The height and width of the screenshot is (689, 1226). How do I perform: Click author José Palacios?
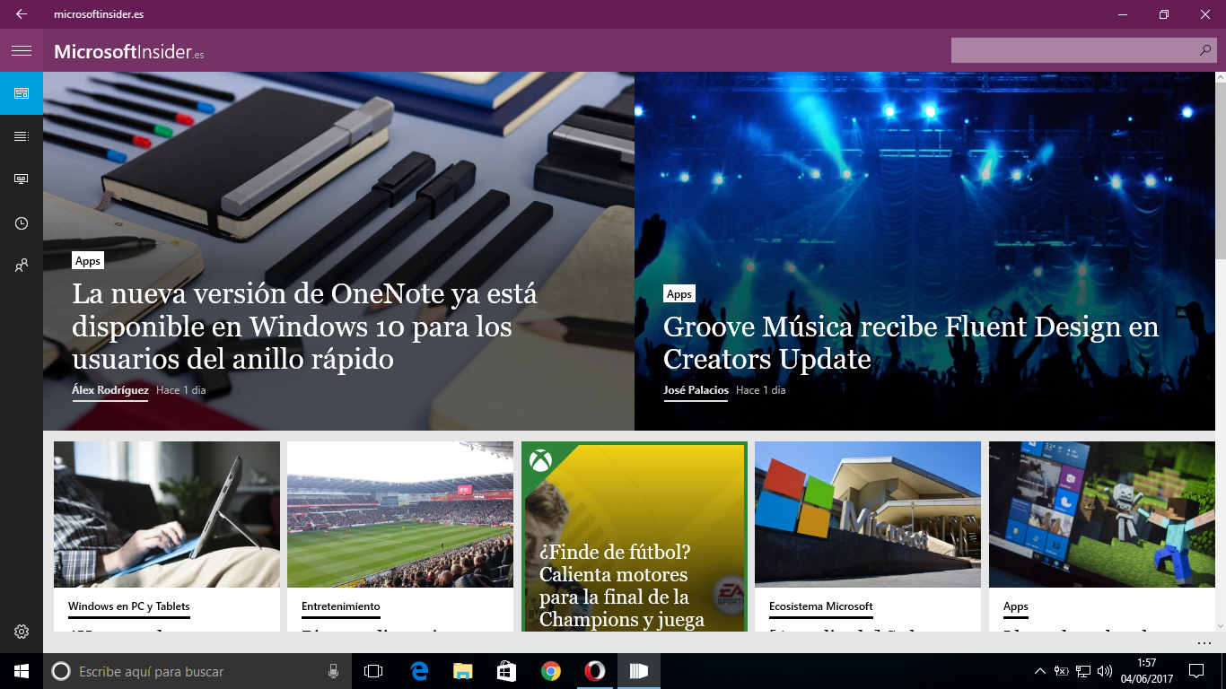pyautogui.click(x=696, y=390)
